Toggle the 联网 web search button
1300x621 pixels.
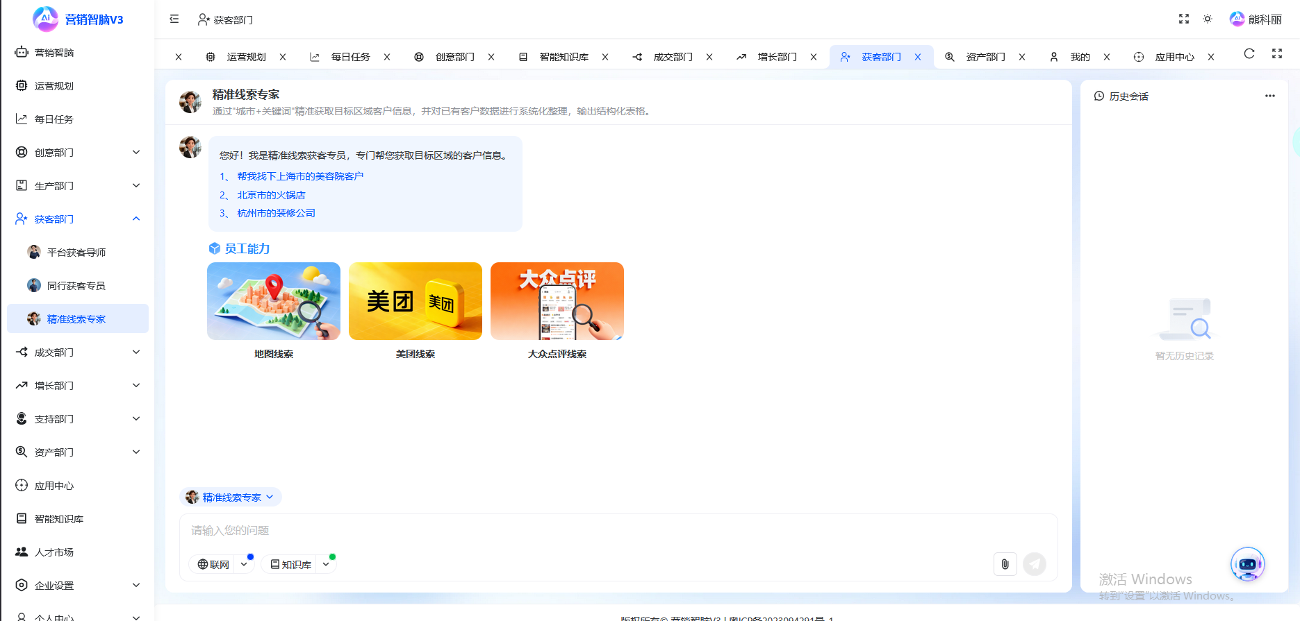(213, 564)
